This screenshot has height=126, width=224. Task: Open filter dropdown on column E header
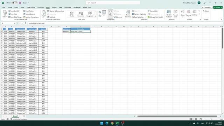click(x=47, y=29)
